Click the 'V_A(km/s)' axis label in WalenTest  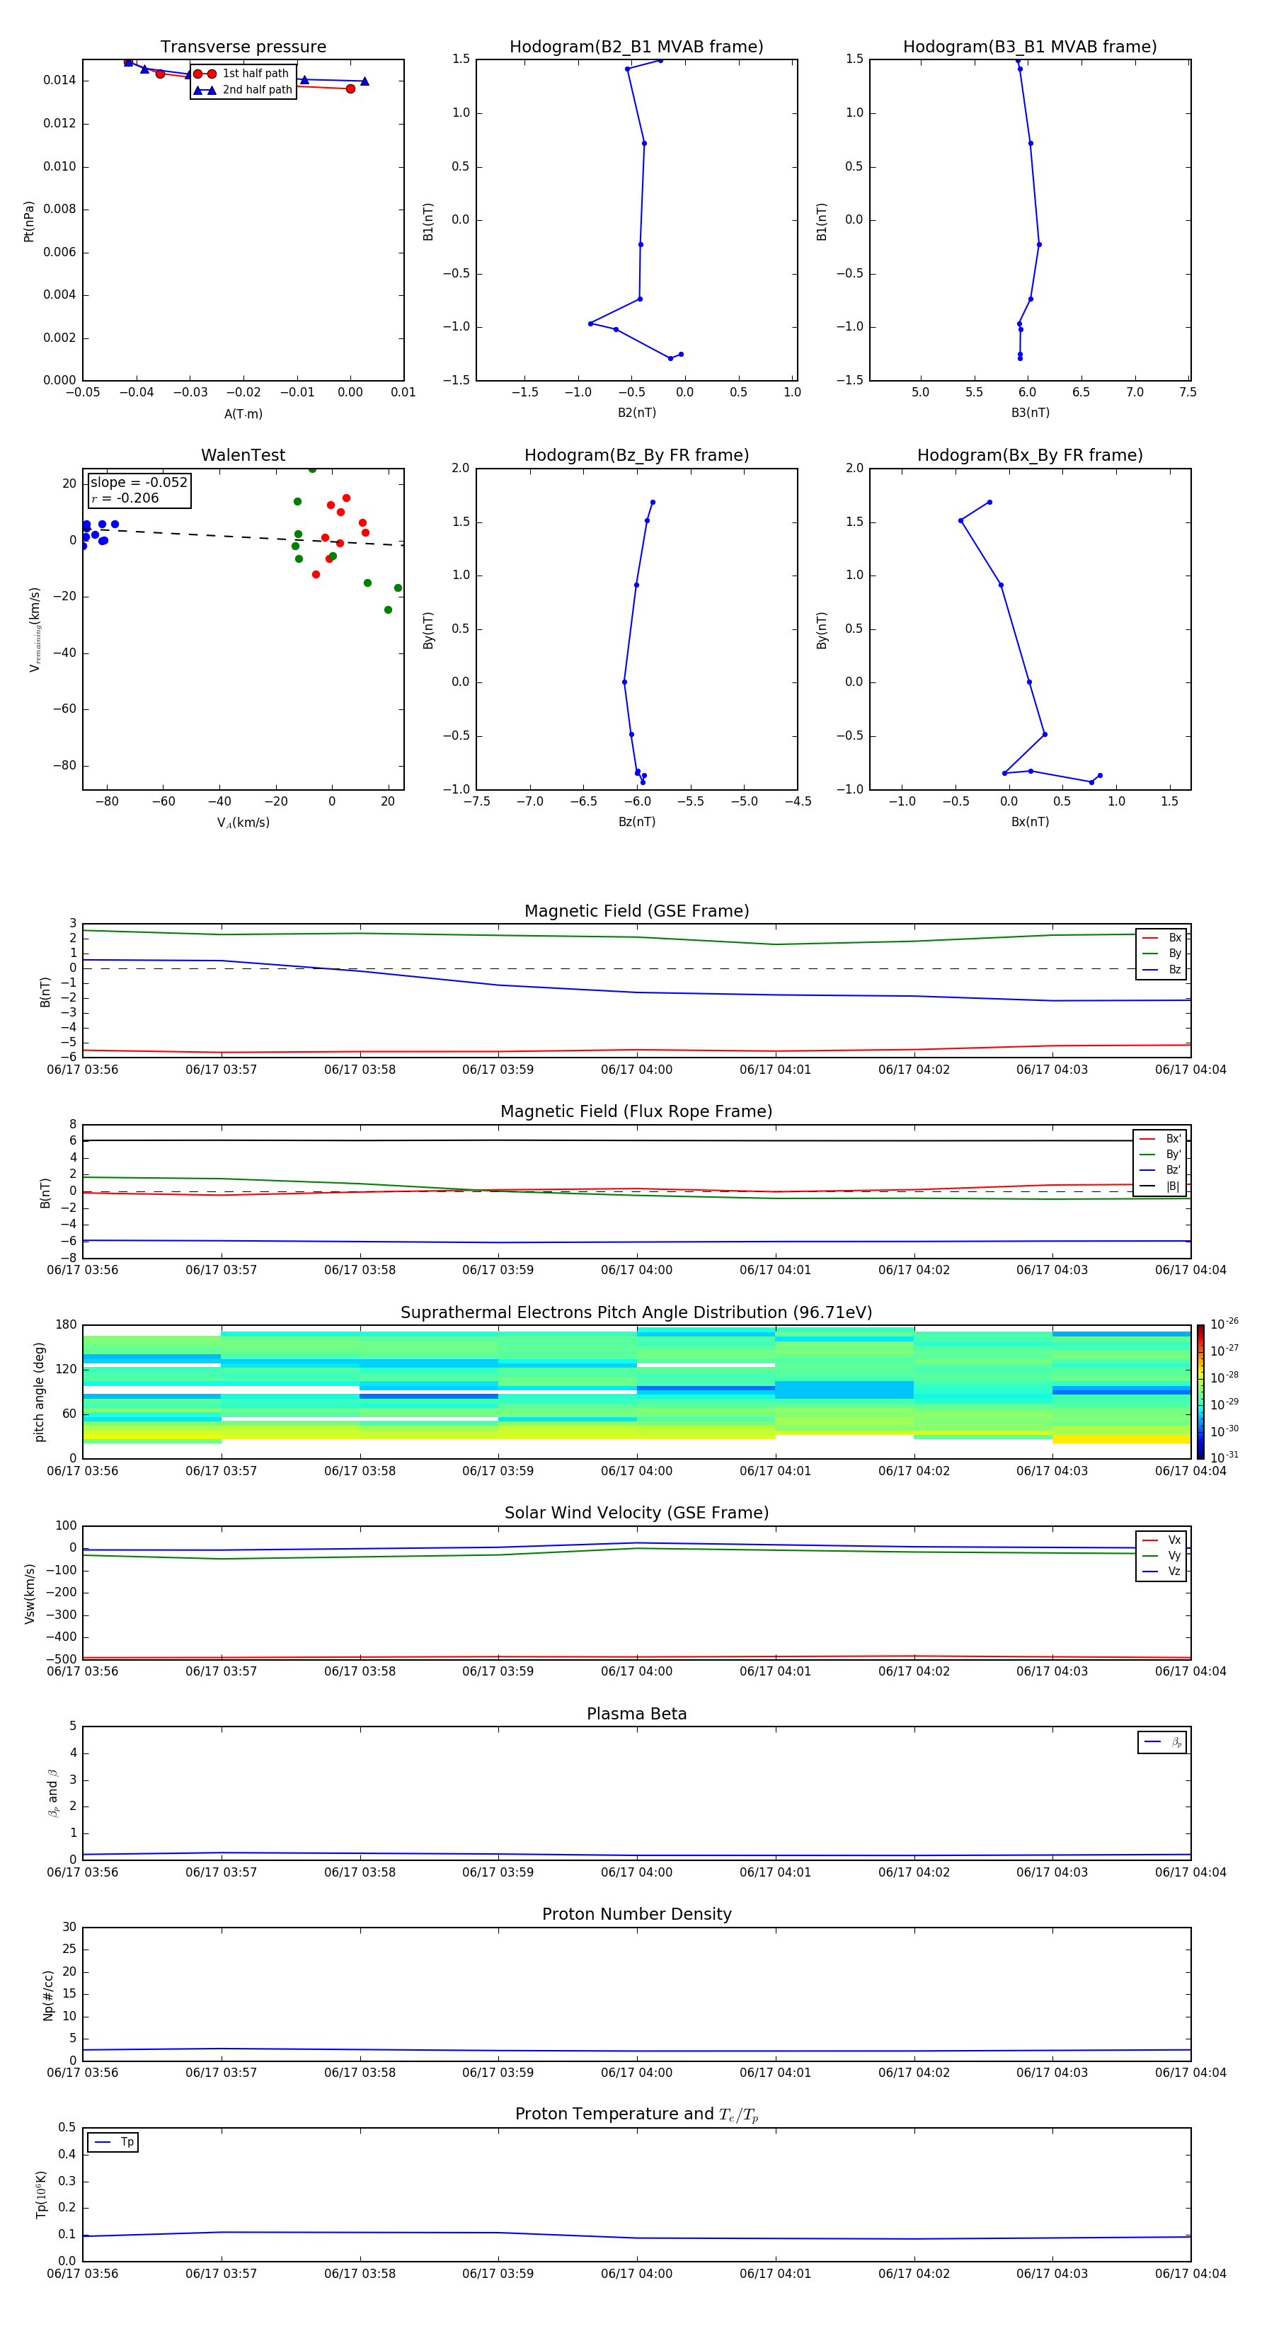point(243,823)
